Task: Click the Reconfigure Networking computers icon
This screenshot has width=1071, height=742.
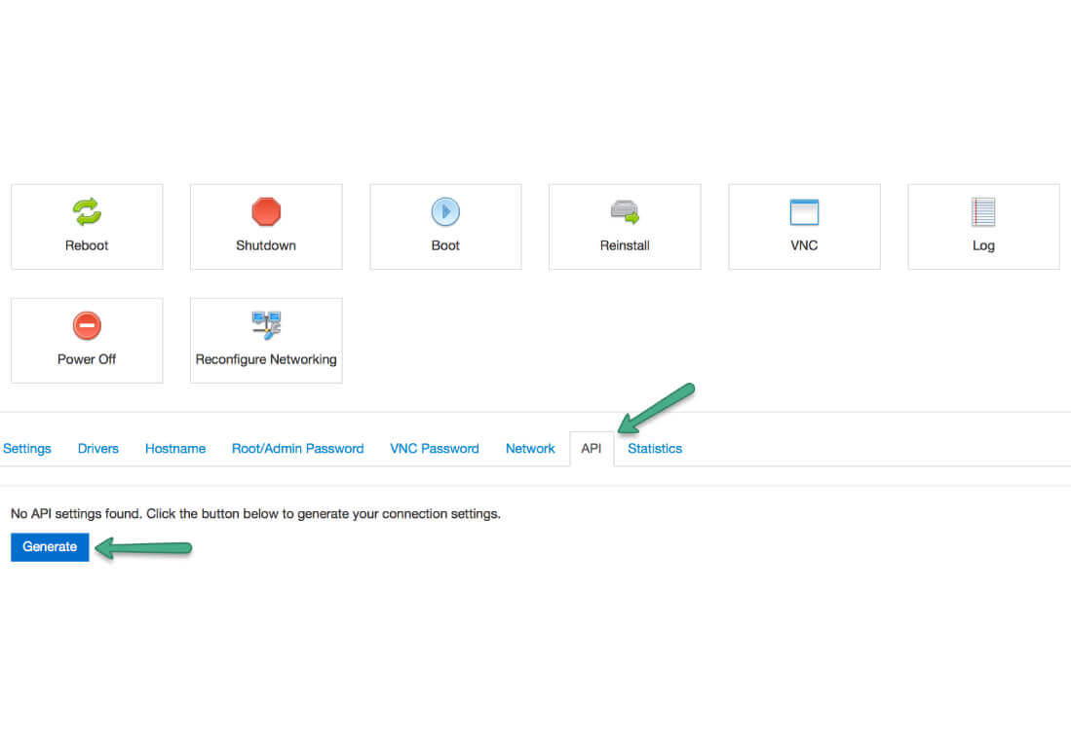Action: (266, 325)
